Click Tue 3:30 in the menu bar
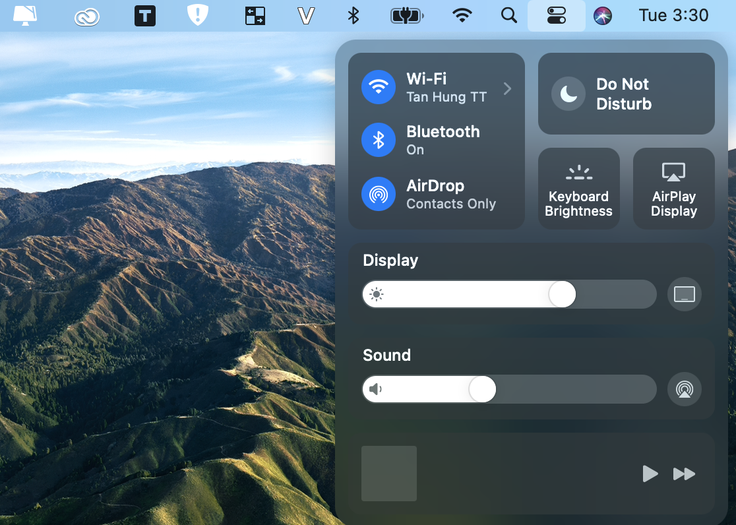Viewport: 736px width, 525px height. click(x=673, y=15)
